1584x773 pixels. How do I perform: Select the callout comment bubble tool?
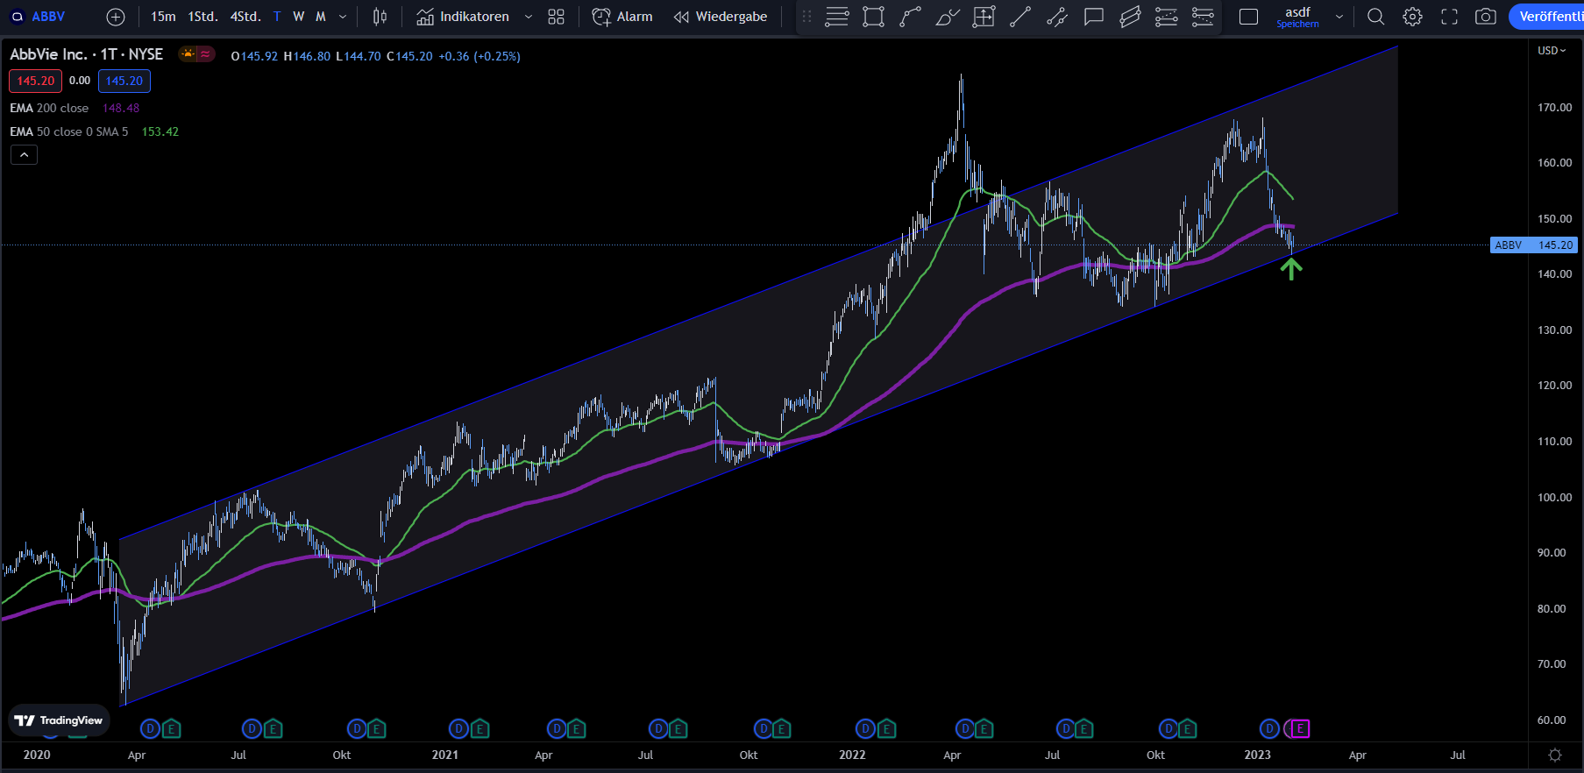(x=1094, y=17)
